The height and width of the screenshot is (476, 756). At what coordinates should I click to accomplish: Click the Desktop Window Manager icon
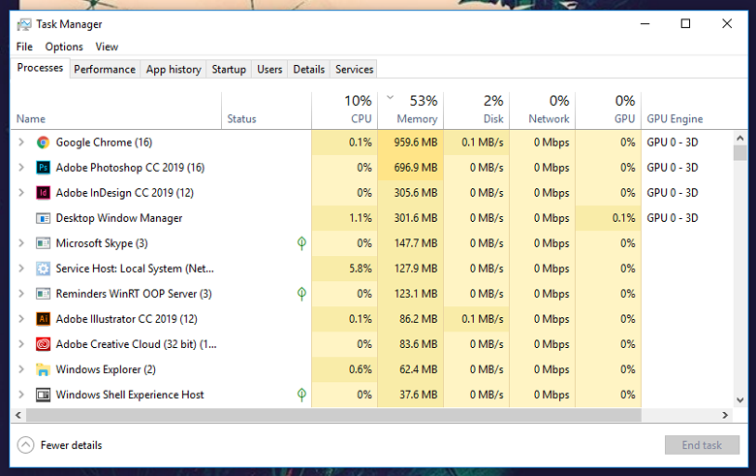[43, 218]
